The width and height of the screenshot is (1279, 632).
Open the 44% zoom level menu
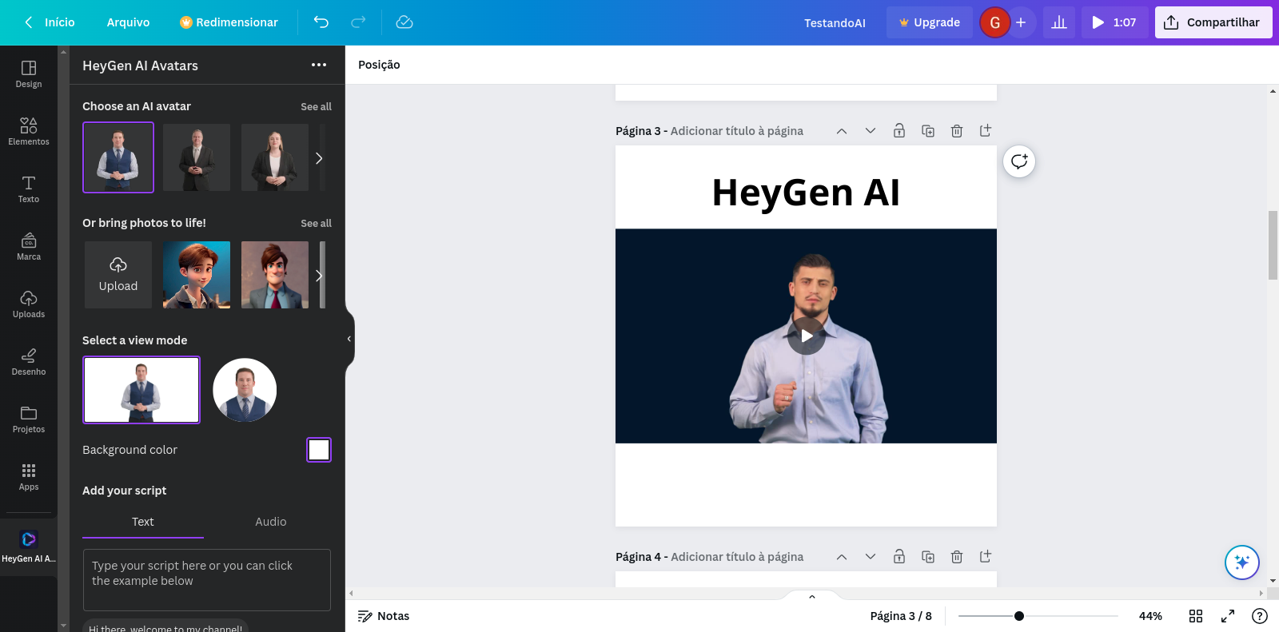coord(1150,616)
